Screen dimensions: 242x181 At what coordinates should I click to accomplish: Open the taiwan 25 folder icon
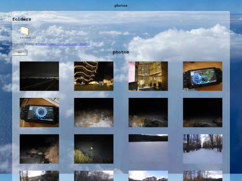(25, 30)
